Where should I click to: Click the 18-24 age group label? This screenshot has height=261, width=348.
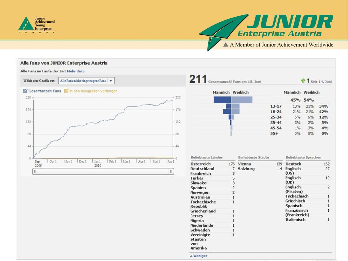276,112
